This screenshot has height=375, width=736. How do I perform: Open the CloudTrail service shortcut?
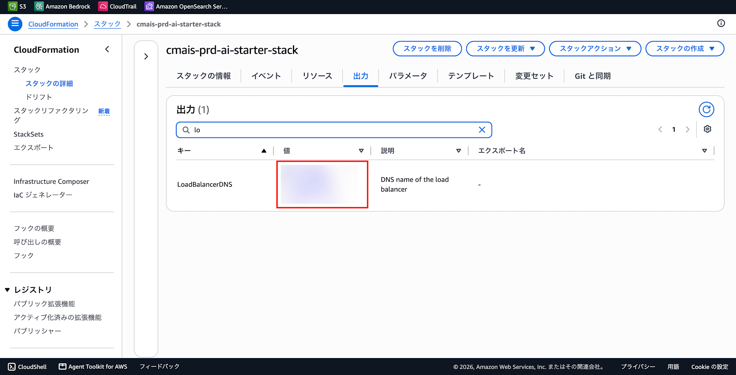click(x=117, y=6)
